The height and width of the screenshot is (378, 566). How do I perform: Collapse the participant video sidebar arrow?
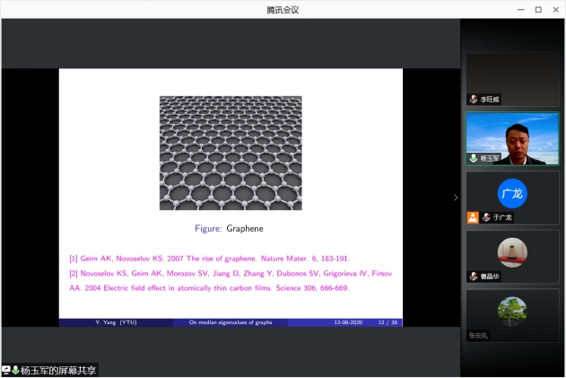455,197
